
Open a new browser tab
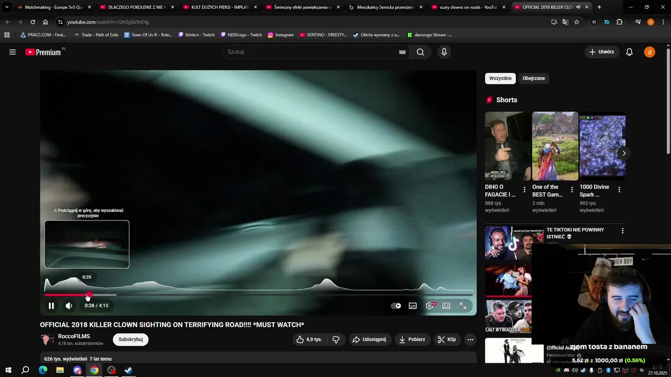(599, 7)
